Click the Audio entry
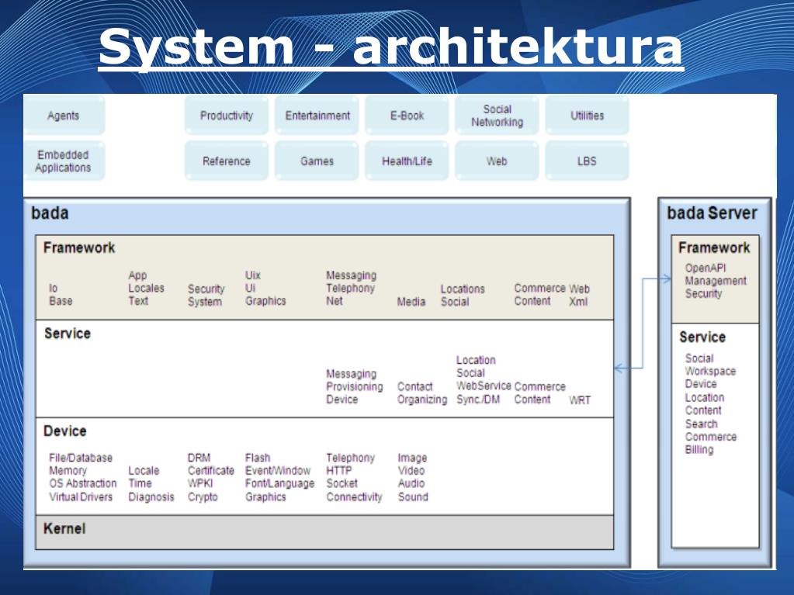 tap(411, 484)
